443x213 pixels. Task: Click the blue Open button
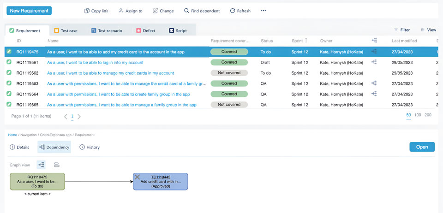pos(422,147)
